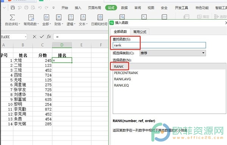Image resolution: width=227 pixels, height=145 pixels.
Task: Click the WPS logo icon in 插入函数 dialog title
Action: tap(112, 23)
